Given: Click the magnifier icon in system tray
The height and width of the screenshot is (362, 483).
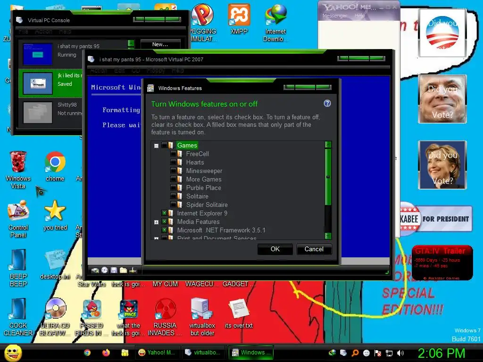Looking at the screenshot, I should pos(355,353).
